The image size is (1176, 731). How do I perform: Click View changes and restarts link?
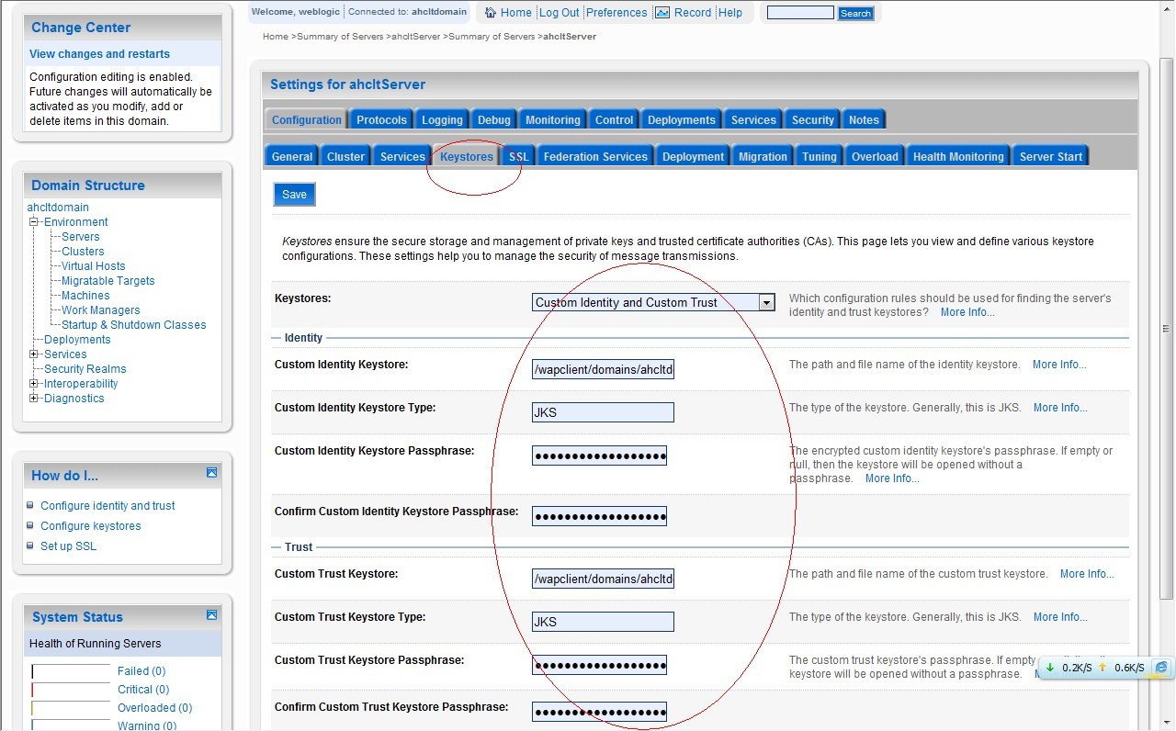pos(99,54)
